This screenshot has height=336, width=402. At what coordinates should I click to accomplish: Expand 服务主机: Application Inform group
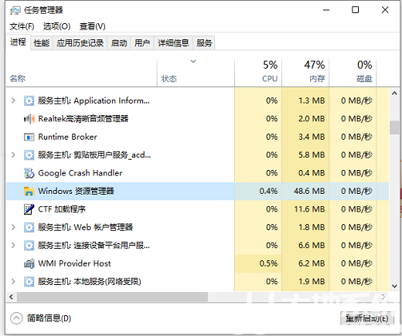pyautogui.click(x=13, y=100)
